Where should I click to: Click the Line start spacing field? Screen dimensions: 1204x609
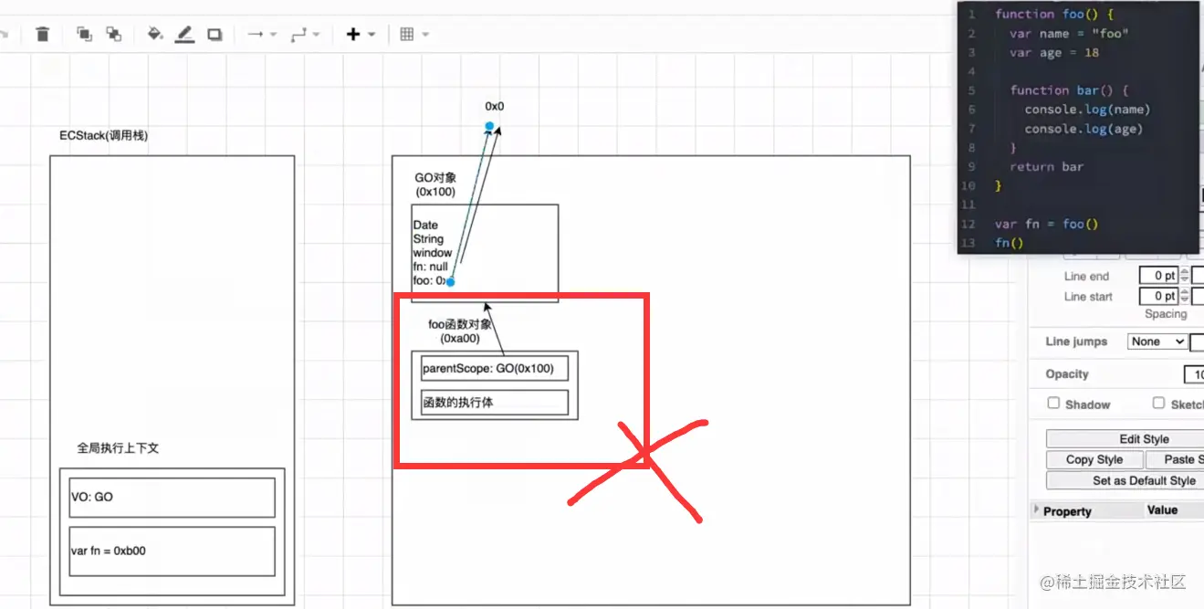pos(1159,296)
